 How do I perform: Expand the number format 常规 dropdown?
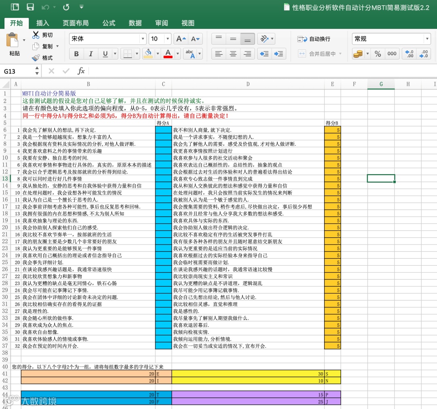click(427, 39)
